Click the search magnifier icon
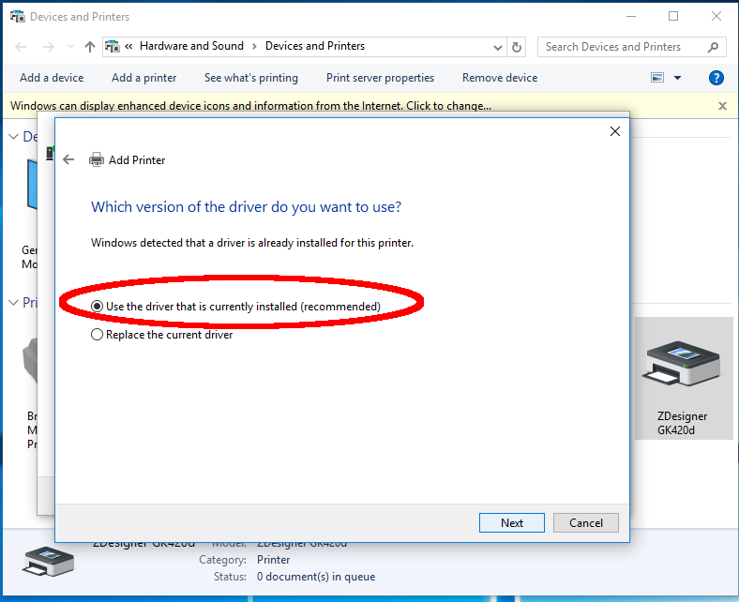The image size is (739, 602). (713, 47)
